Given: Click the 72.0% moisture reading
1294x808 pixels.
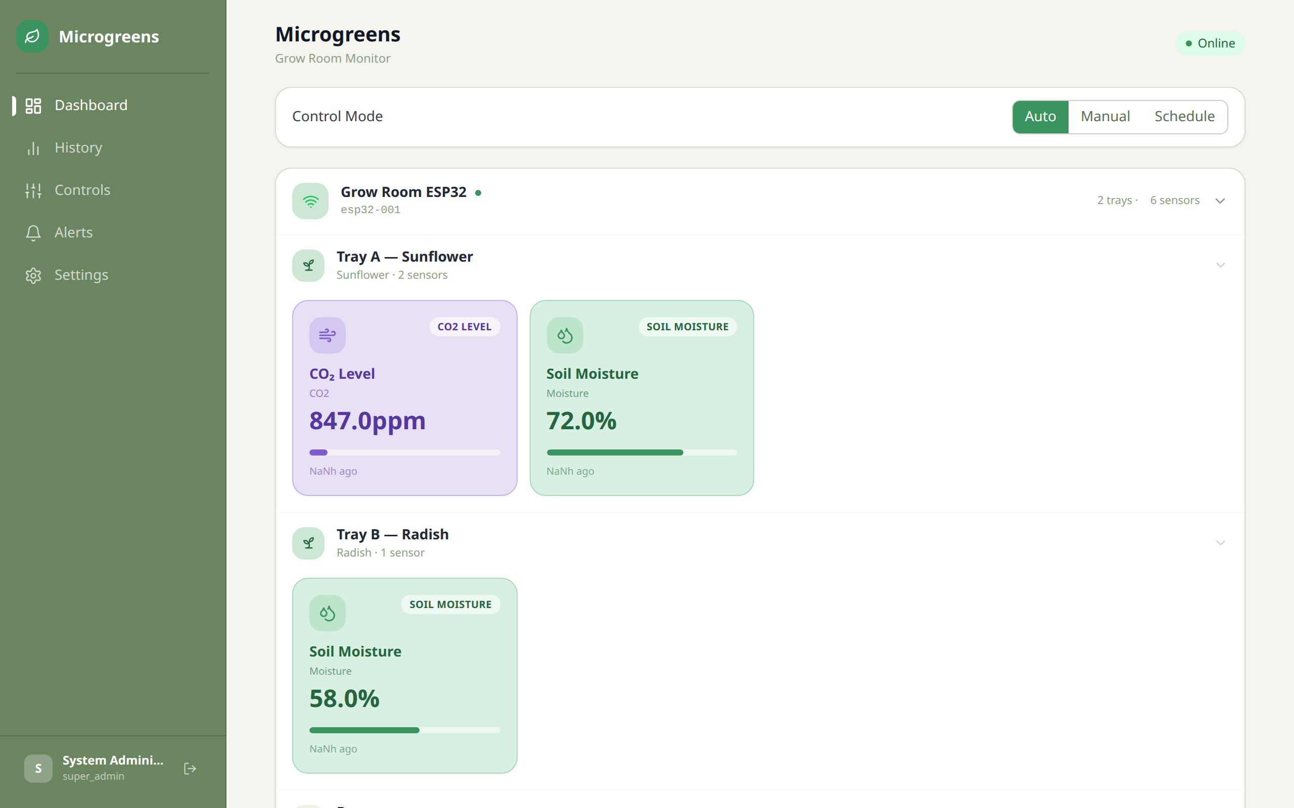Looking at the screenshot, I should (x=581, y=421).
